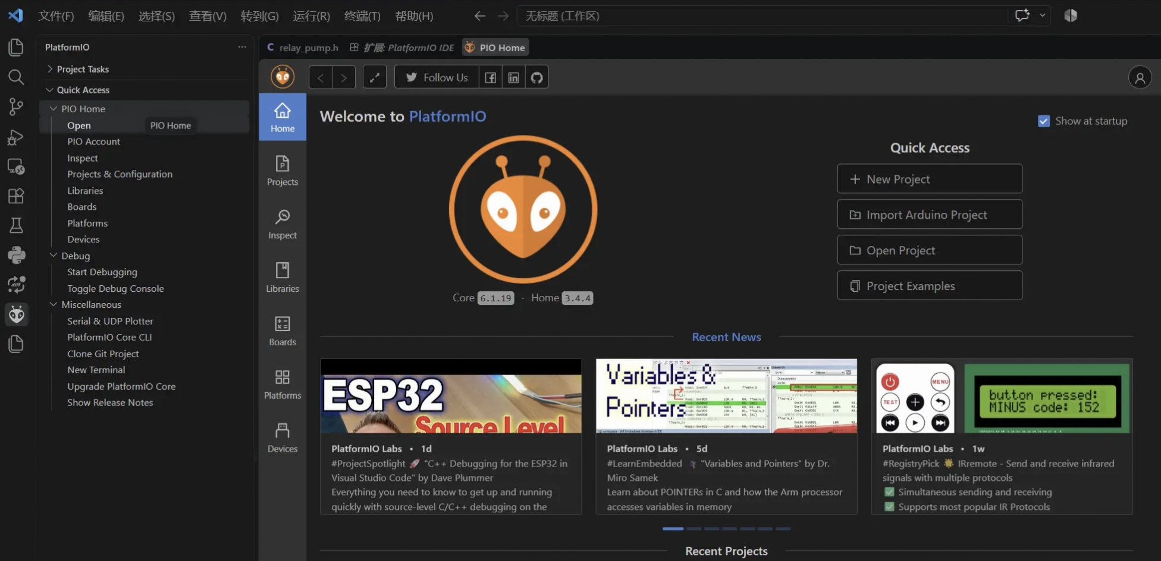Image resolution: width=1161 pixels, height=561 pixels.
Task: Open the ESP32 Source Level news thumbnail
Action: [x=451, y=396]
